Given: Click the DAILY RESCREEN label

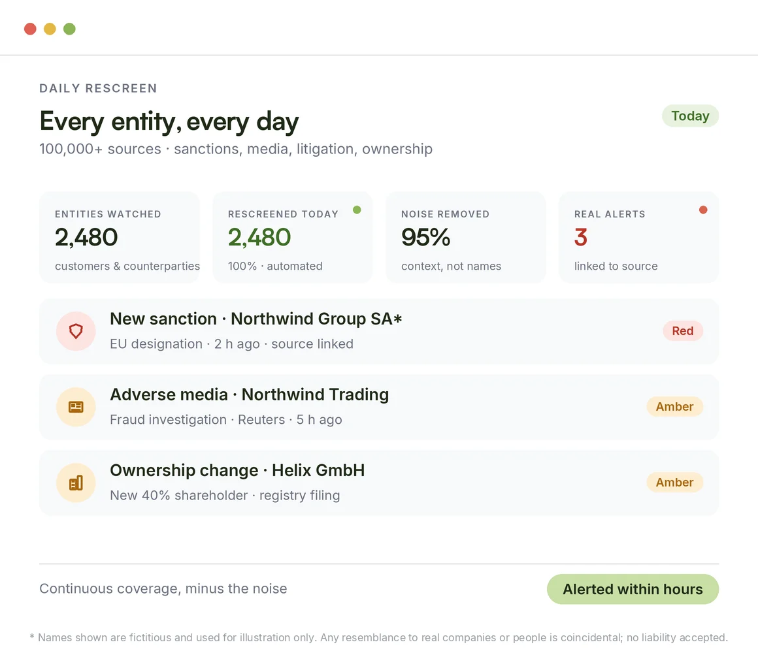Looking at the screenshot, I should click(98, 88).
